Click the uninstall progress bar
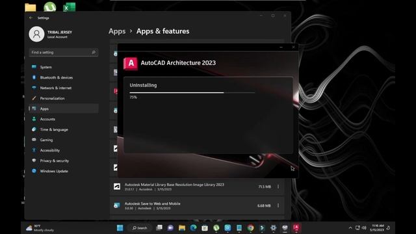The width and height of the screenshot is (416, 234). [192, 92]
